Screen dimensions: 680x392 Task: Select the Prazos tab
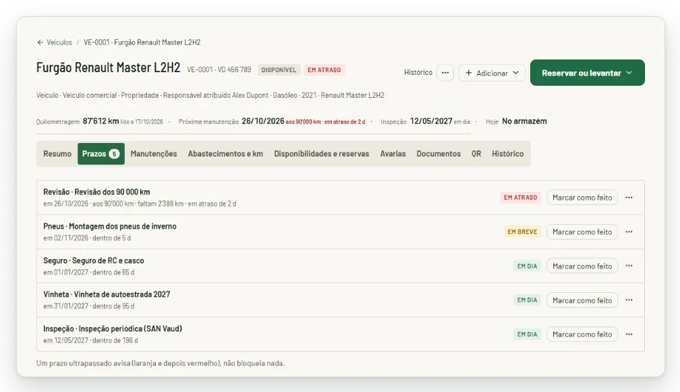click(101, 154)
